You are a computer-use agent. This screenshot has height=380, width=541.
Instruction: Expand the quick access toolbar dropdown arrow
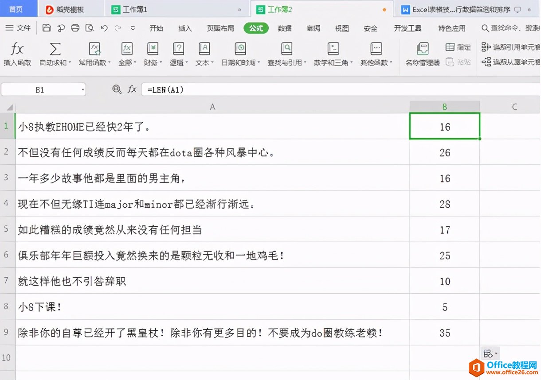(x=133, y=28)
